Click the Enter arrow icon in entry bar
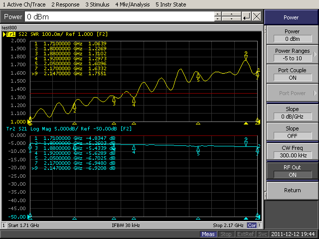Screen dimensions: 319x239 click(x=246, y=16)
